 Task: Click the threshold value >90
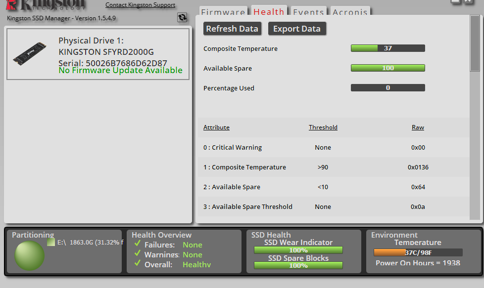coord(323,167)
